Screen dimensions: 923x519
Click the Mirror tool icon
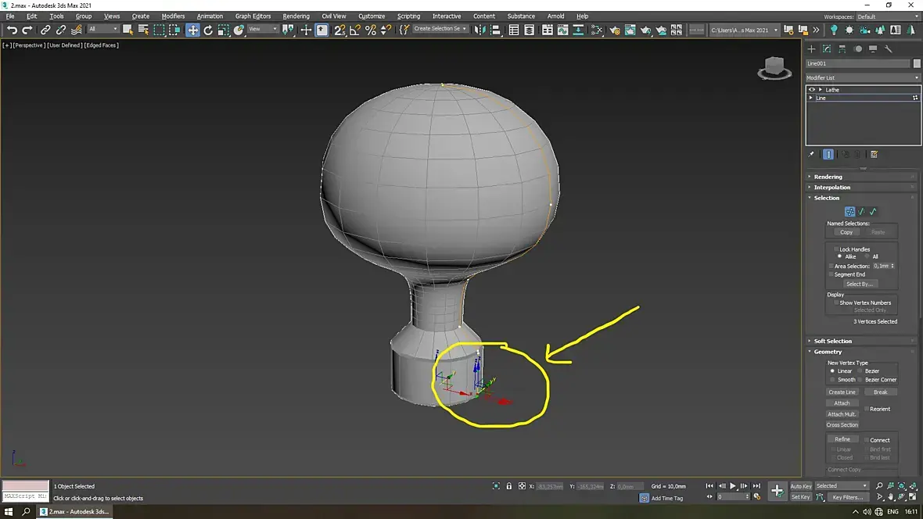[480, 30]
